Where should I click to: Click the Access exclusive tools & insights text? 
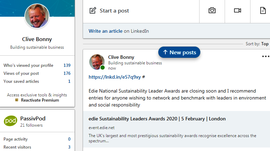pyautogui.click(x=37, y=95)
